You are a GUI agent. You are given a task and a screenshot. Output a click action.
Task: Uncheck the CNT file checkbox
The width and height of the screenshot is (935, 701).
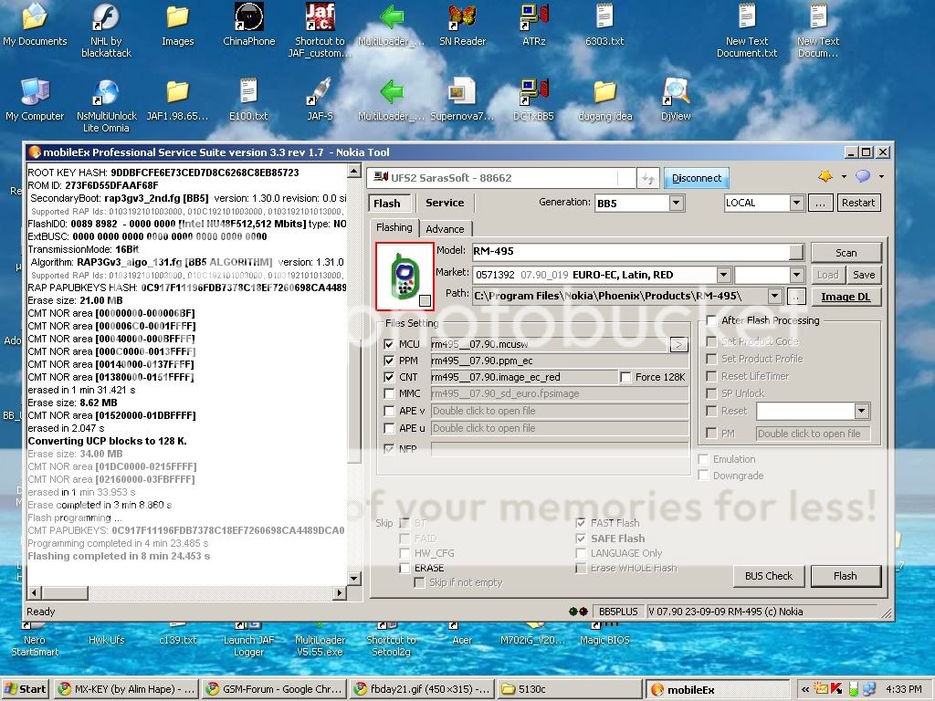[x=389, y=377]
